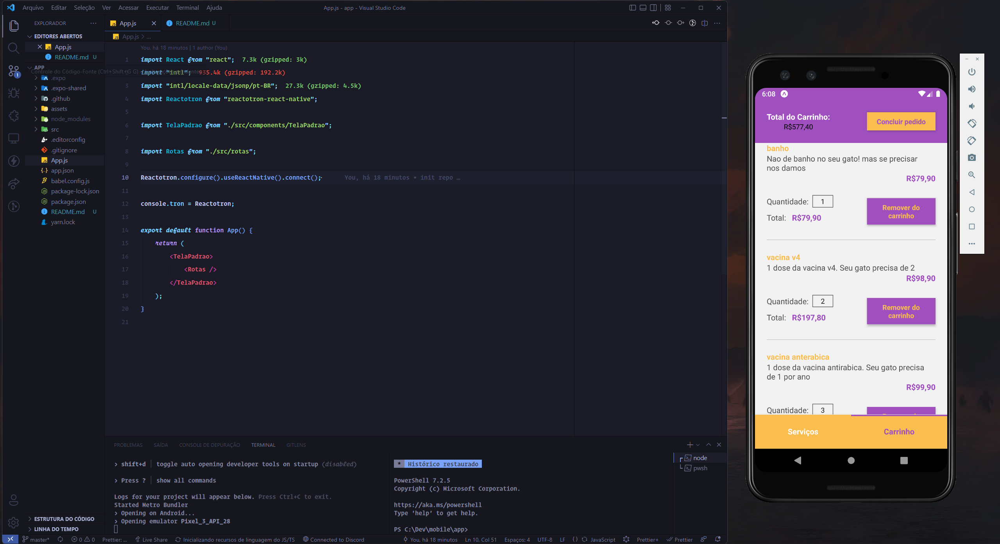Image resolution: width=1000 pixels, height=544 pixels.
Task: Open the Run and Debug view
Action: pyautogui.click(x=13, y=93)
